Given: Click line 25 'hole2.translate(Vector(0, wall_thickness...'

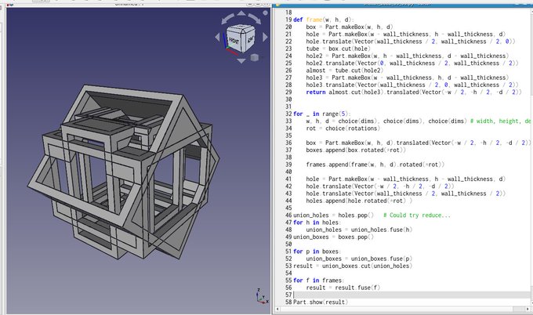Looking at the screenshot, I should point(412,63).
